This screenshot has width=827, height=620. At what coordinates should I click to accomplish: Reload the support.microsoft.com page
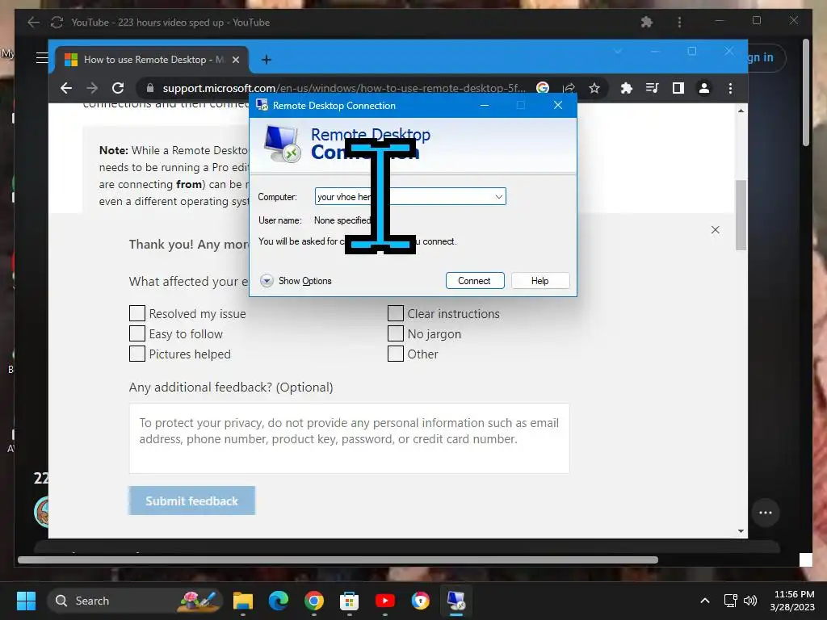(x=118, y=88)
